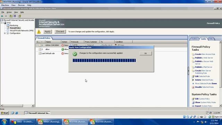Click the Move Selected Rules Down arrow icon
This screenshot has height=125, width=222.
[x=193, y=84]
